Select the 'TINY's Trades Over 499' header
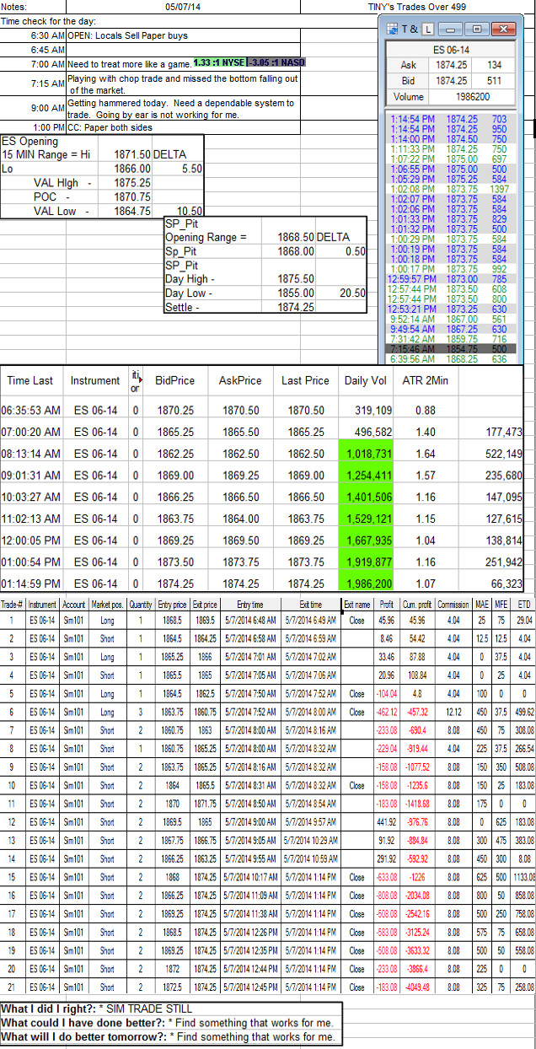The image size is (536, 1049). coord(417,6)
